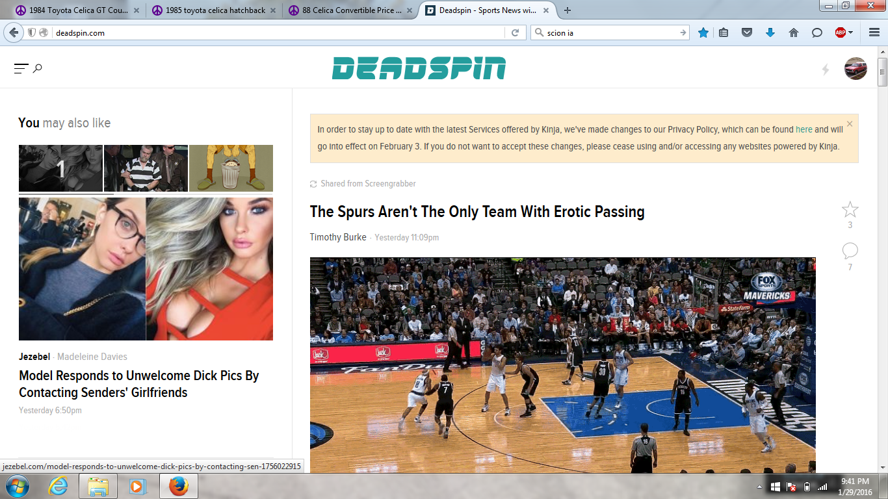Click the large model selfies image
Screen dimensions: 888x499
click(x=146, y=269)
